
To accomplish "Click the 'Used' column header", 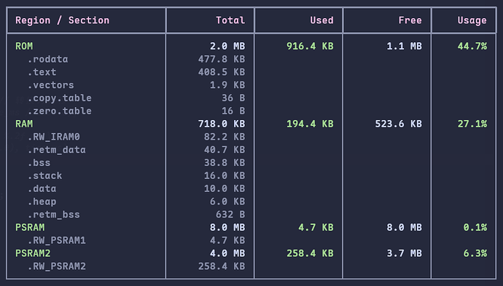I will (321, 20).
